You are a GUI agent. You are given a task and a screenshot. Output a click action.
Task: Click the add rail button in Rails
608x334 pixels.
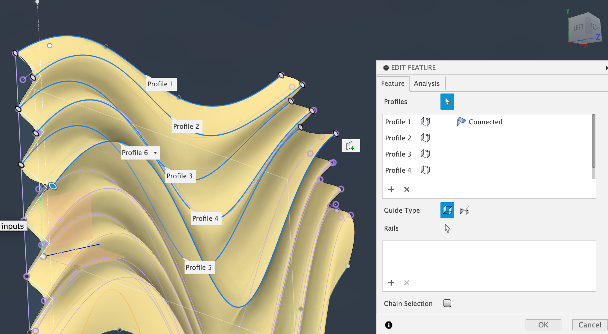tap(391, 283)
